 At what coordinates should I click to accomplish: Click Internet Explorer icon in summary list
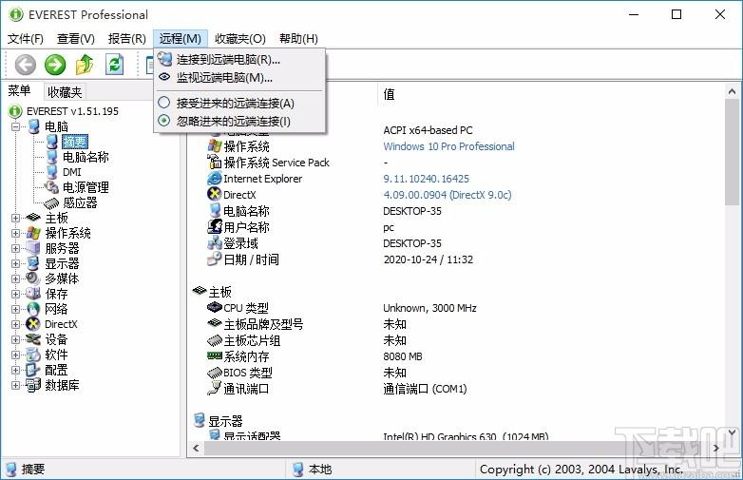pos(215,179)
